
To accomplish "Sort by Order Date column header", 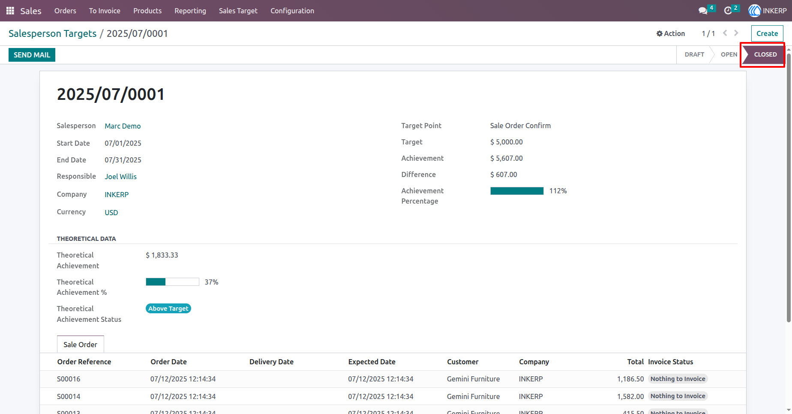I will click(x=169, y=362).
